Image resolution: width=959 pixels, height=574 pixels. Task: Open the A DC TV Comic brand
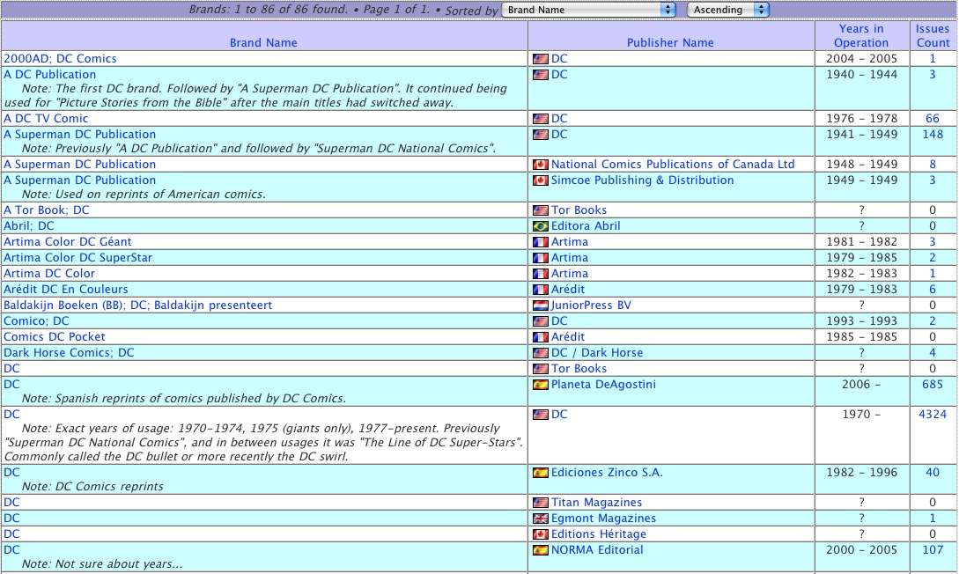(46, 119)
